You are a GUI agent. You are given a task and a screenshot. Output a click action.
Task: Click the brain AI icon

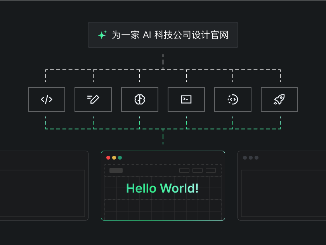[x=140, y=99]
